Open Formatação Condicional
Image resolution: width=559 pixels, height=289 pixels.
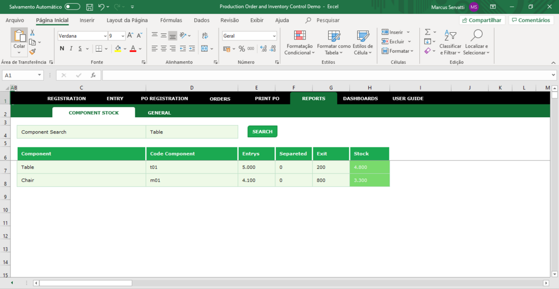[299, 43]
